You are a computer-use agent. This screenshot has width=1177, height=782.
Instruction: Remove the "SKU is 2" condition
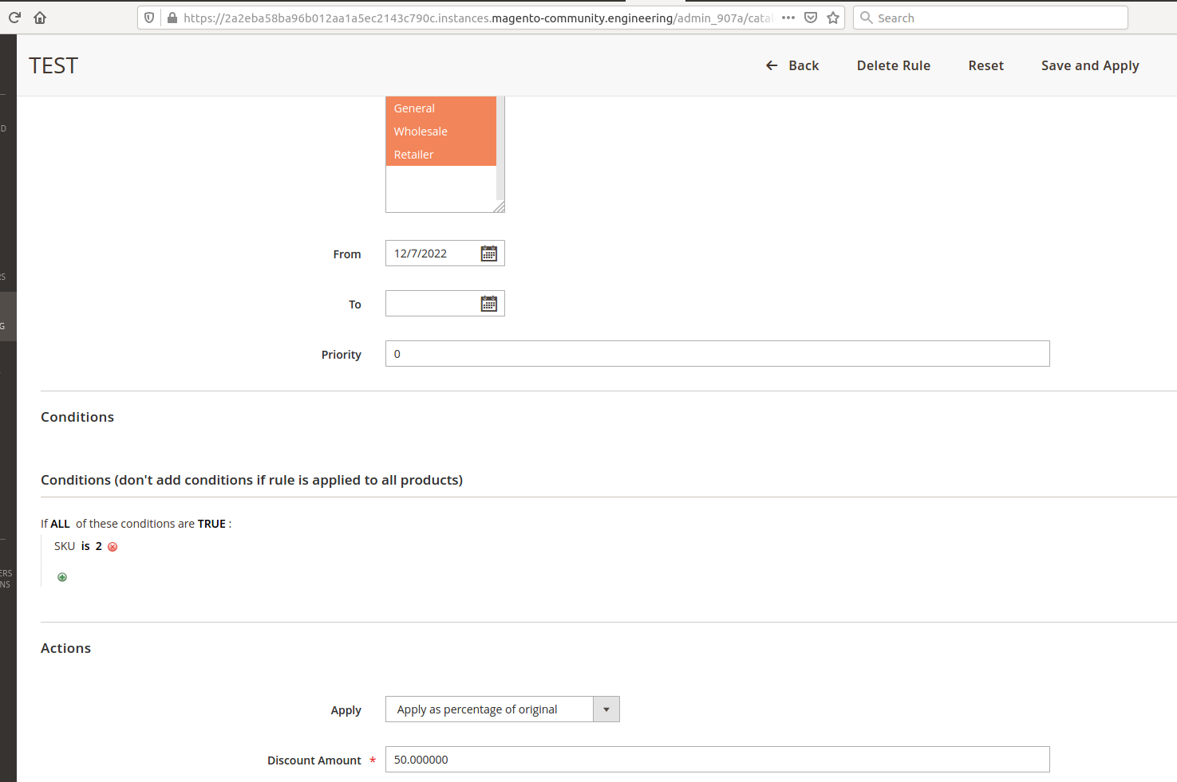point(113,546)
